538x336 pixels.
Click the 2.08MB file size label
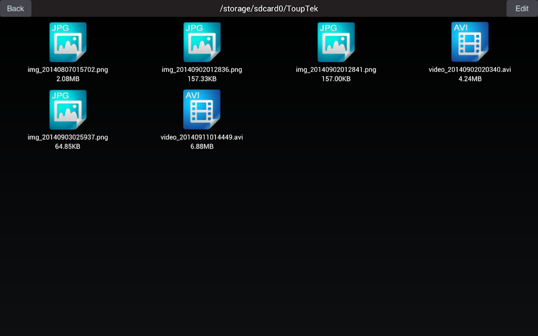[x=68, y=79]
